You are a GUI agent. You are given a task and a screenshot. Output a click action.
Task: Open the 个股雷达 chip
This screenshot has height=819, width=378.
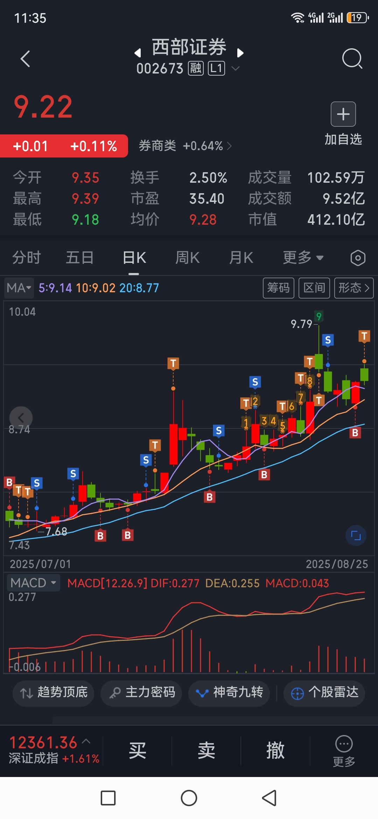pos(324,693)
